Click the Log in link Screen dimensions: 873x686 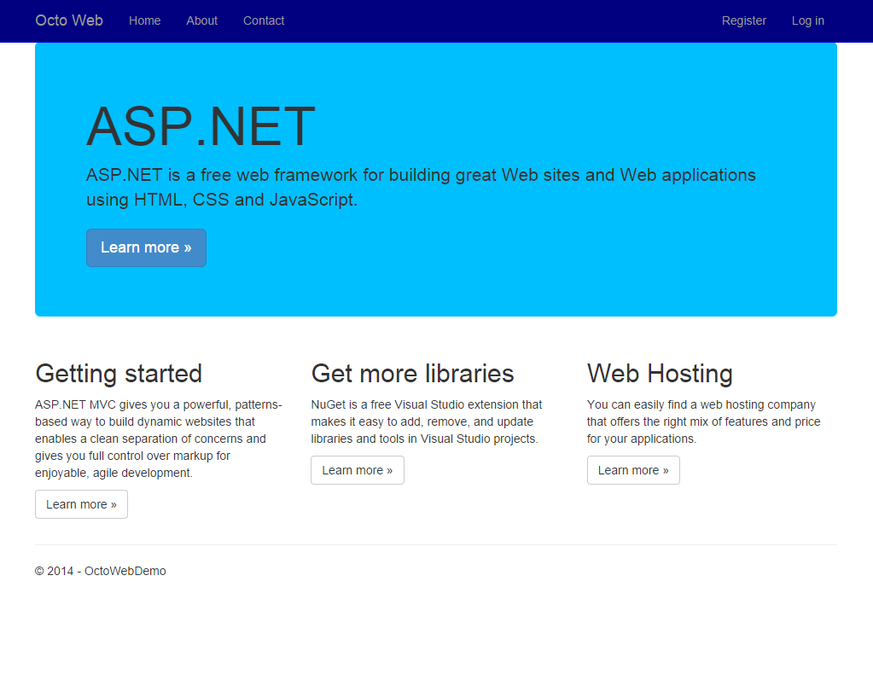807,20
